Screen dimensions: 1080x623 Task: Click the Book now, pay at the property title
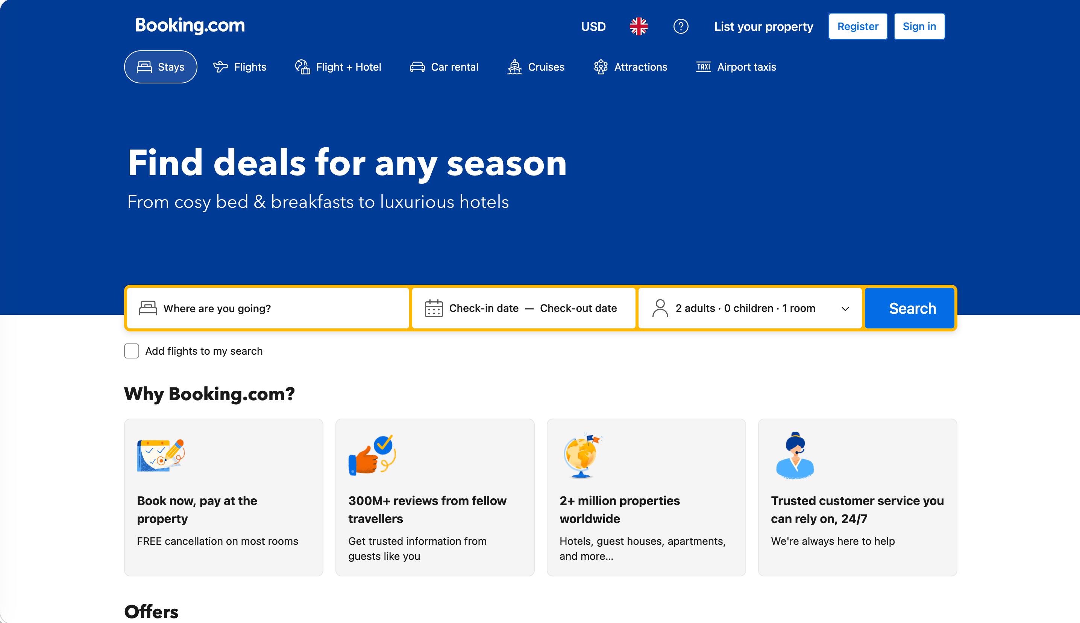coord(197,510)
